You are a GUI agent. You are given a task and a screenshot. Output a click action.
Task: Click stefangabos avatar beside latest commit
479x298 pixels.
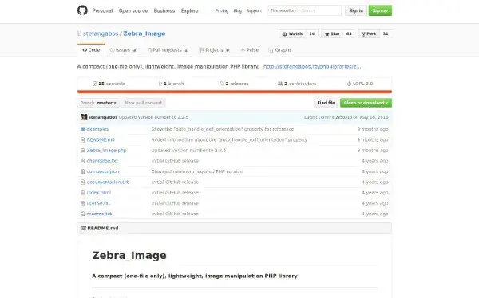click(84, 117)
